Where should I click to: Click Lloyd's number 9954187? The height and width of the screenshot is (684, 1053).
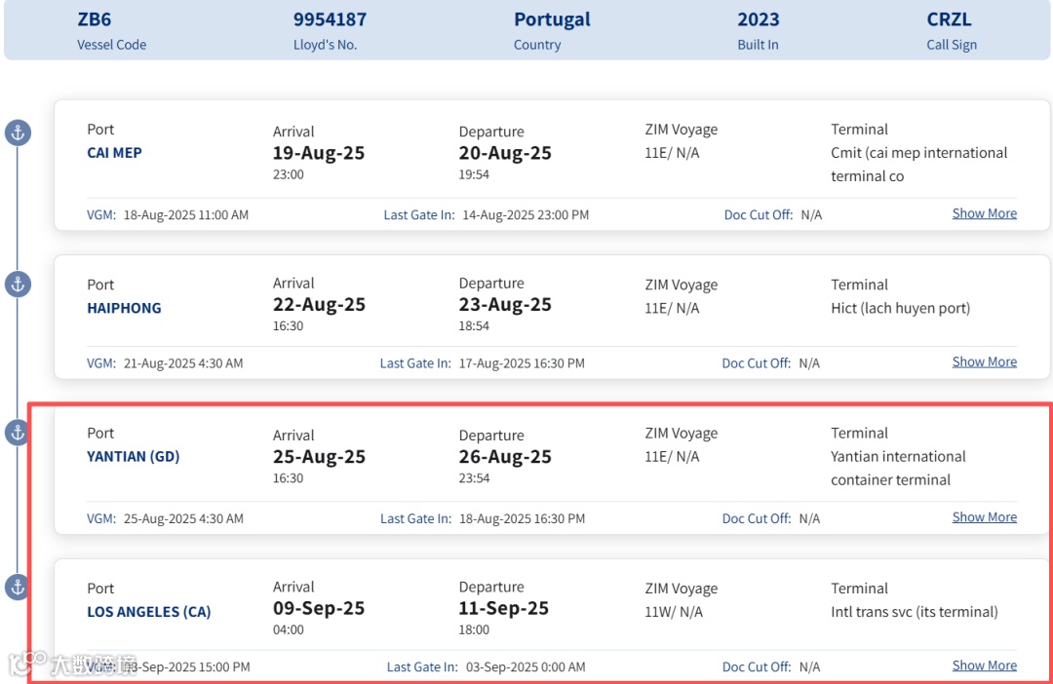[x=330, y=19]
